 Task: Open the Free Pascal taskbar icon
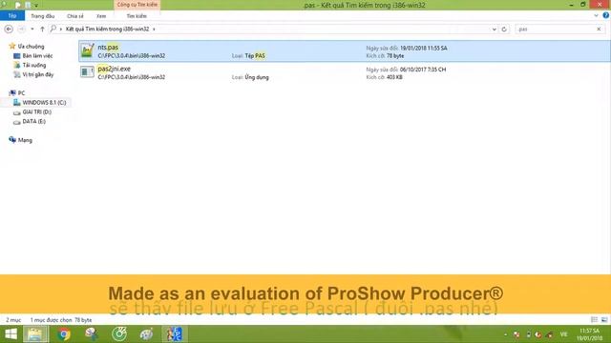click(174, 334)
